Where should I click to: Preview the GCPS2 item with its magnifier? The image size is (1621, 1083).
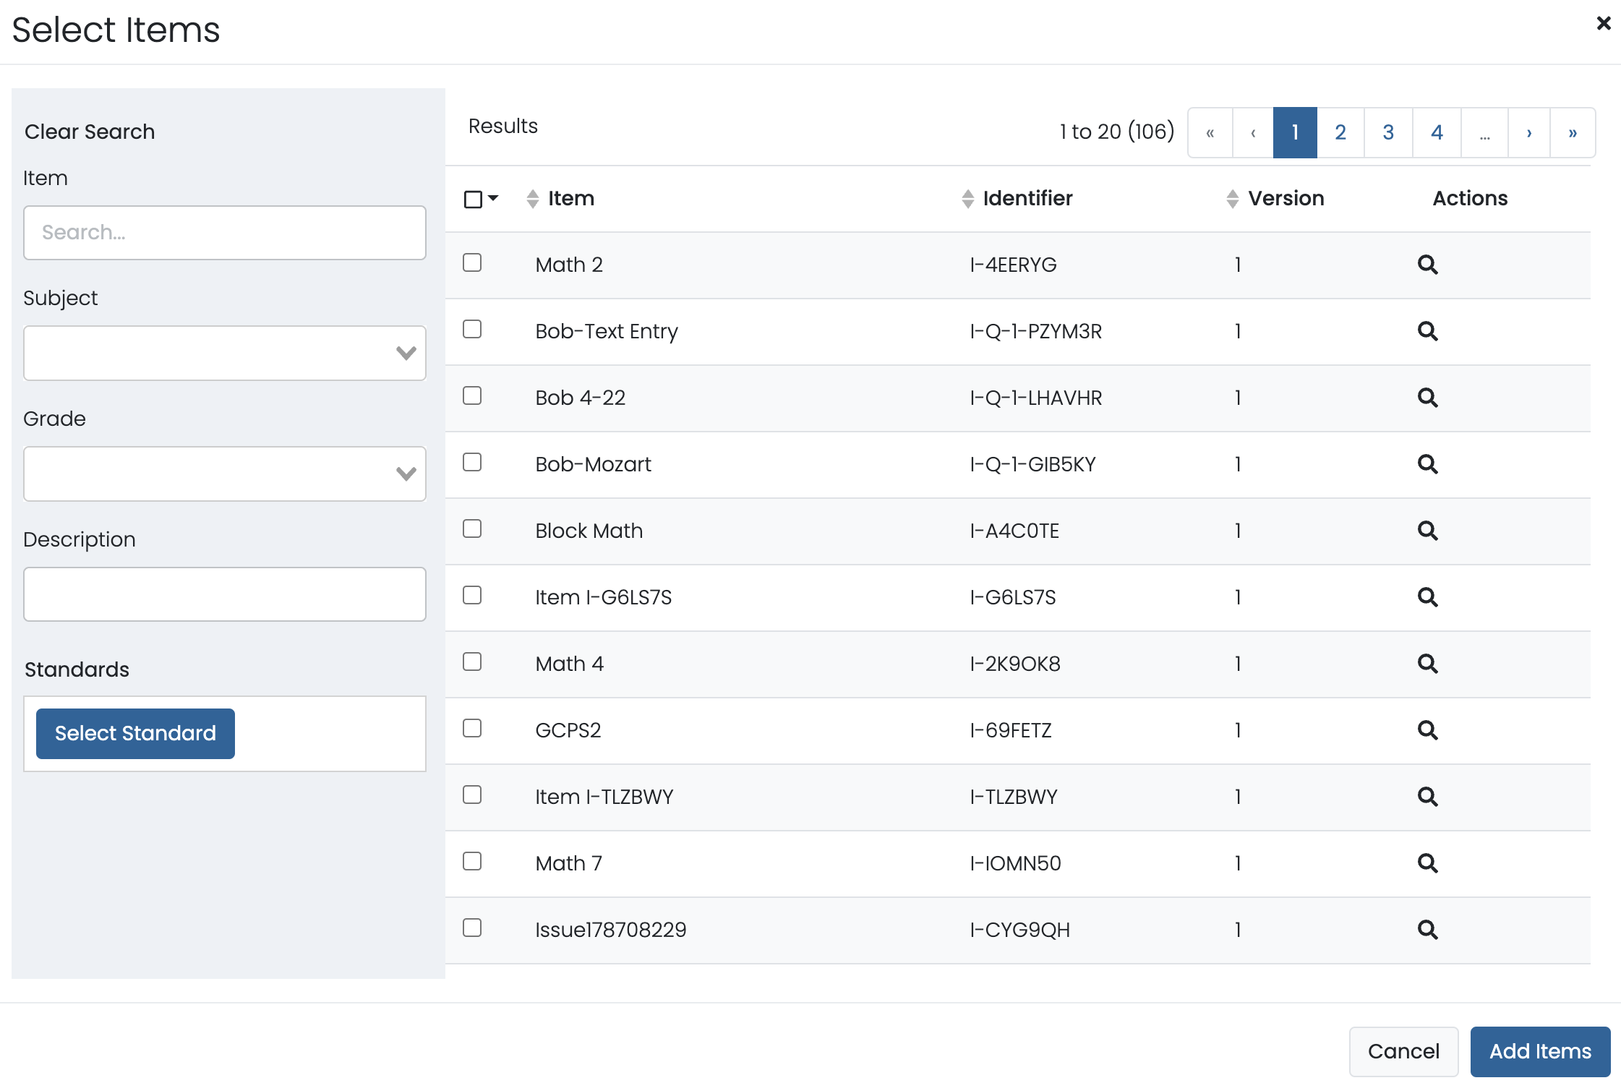pos(1427,730)
